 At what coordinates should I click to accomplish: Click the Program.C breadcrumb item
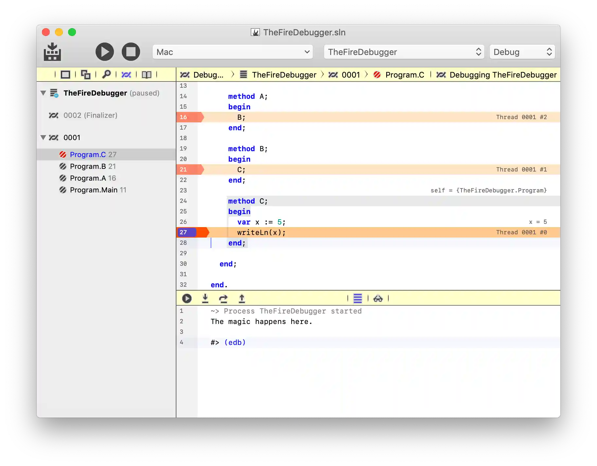point(404,75)
